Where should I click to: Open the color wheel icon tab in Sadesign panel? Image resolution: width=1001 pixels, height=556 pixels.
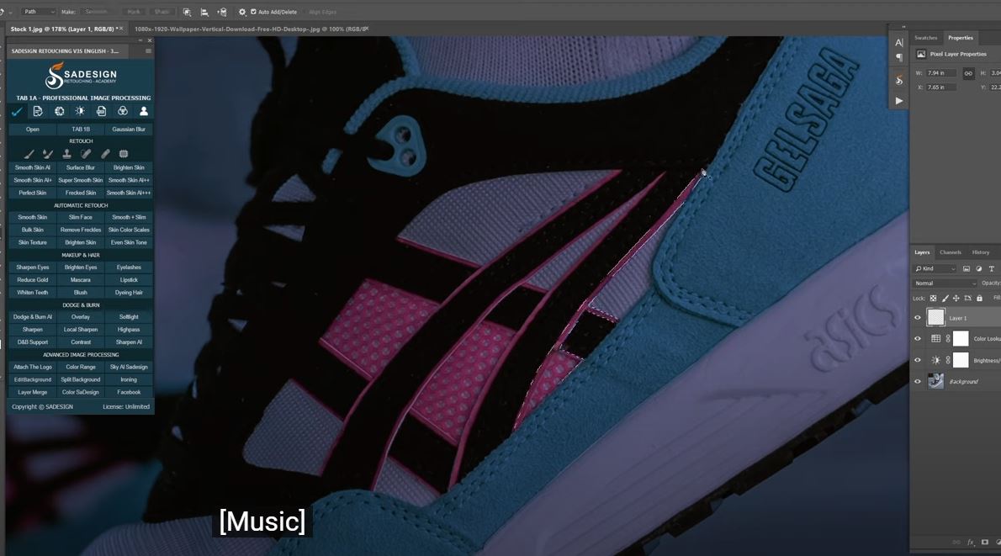[60, 112]
